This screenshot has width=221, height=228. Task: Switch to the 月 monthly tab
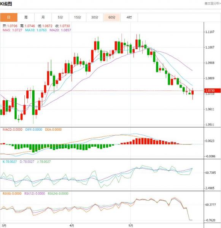click(43, 17)
